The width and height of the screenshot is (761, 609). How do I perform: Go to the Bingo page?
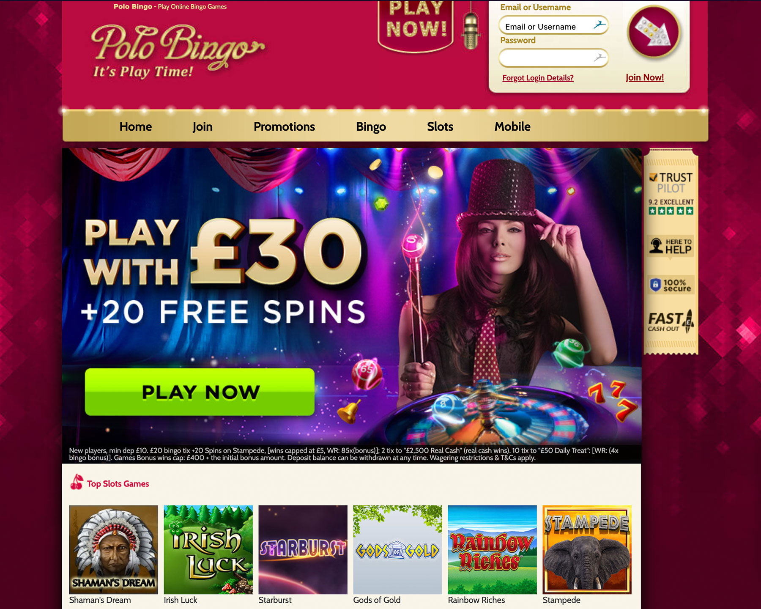pos(371,126)
